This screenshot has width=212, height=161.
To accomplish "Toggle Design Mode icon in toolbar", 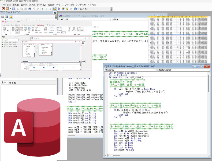I will pyautogui.click(x=55, y=9).
